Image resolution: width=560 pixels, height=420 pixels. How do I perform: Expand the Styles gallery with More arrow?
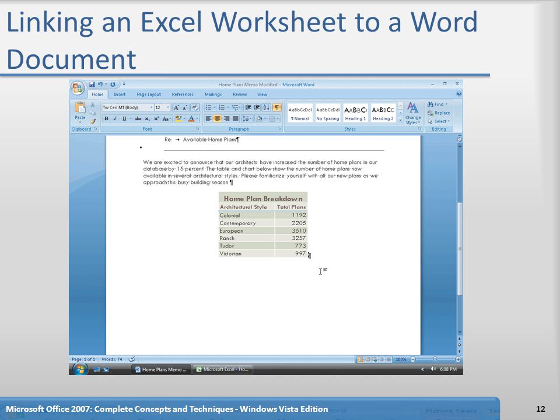[400, 121]
